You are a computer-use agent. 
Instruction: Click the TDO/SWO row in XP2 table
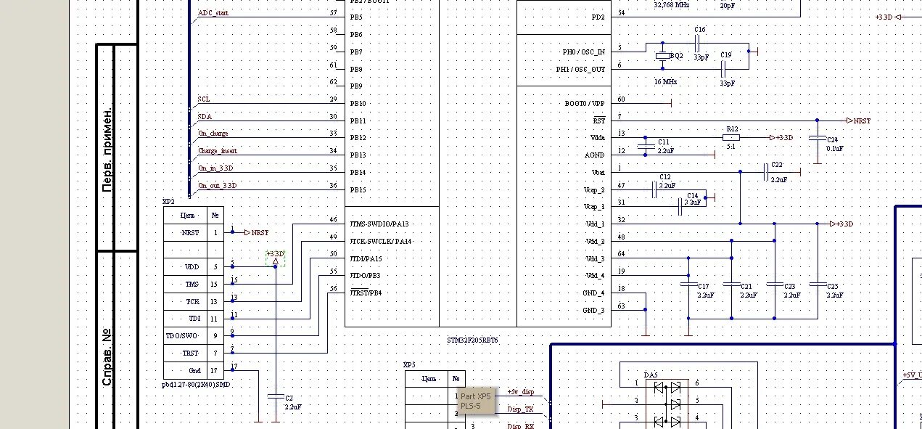click(193, 335)
